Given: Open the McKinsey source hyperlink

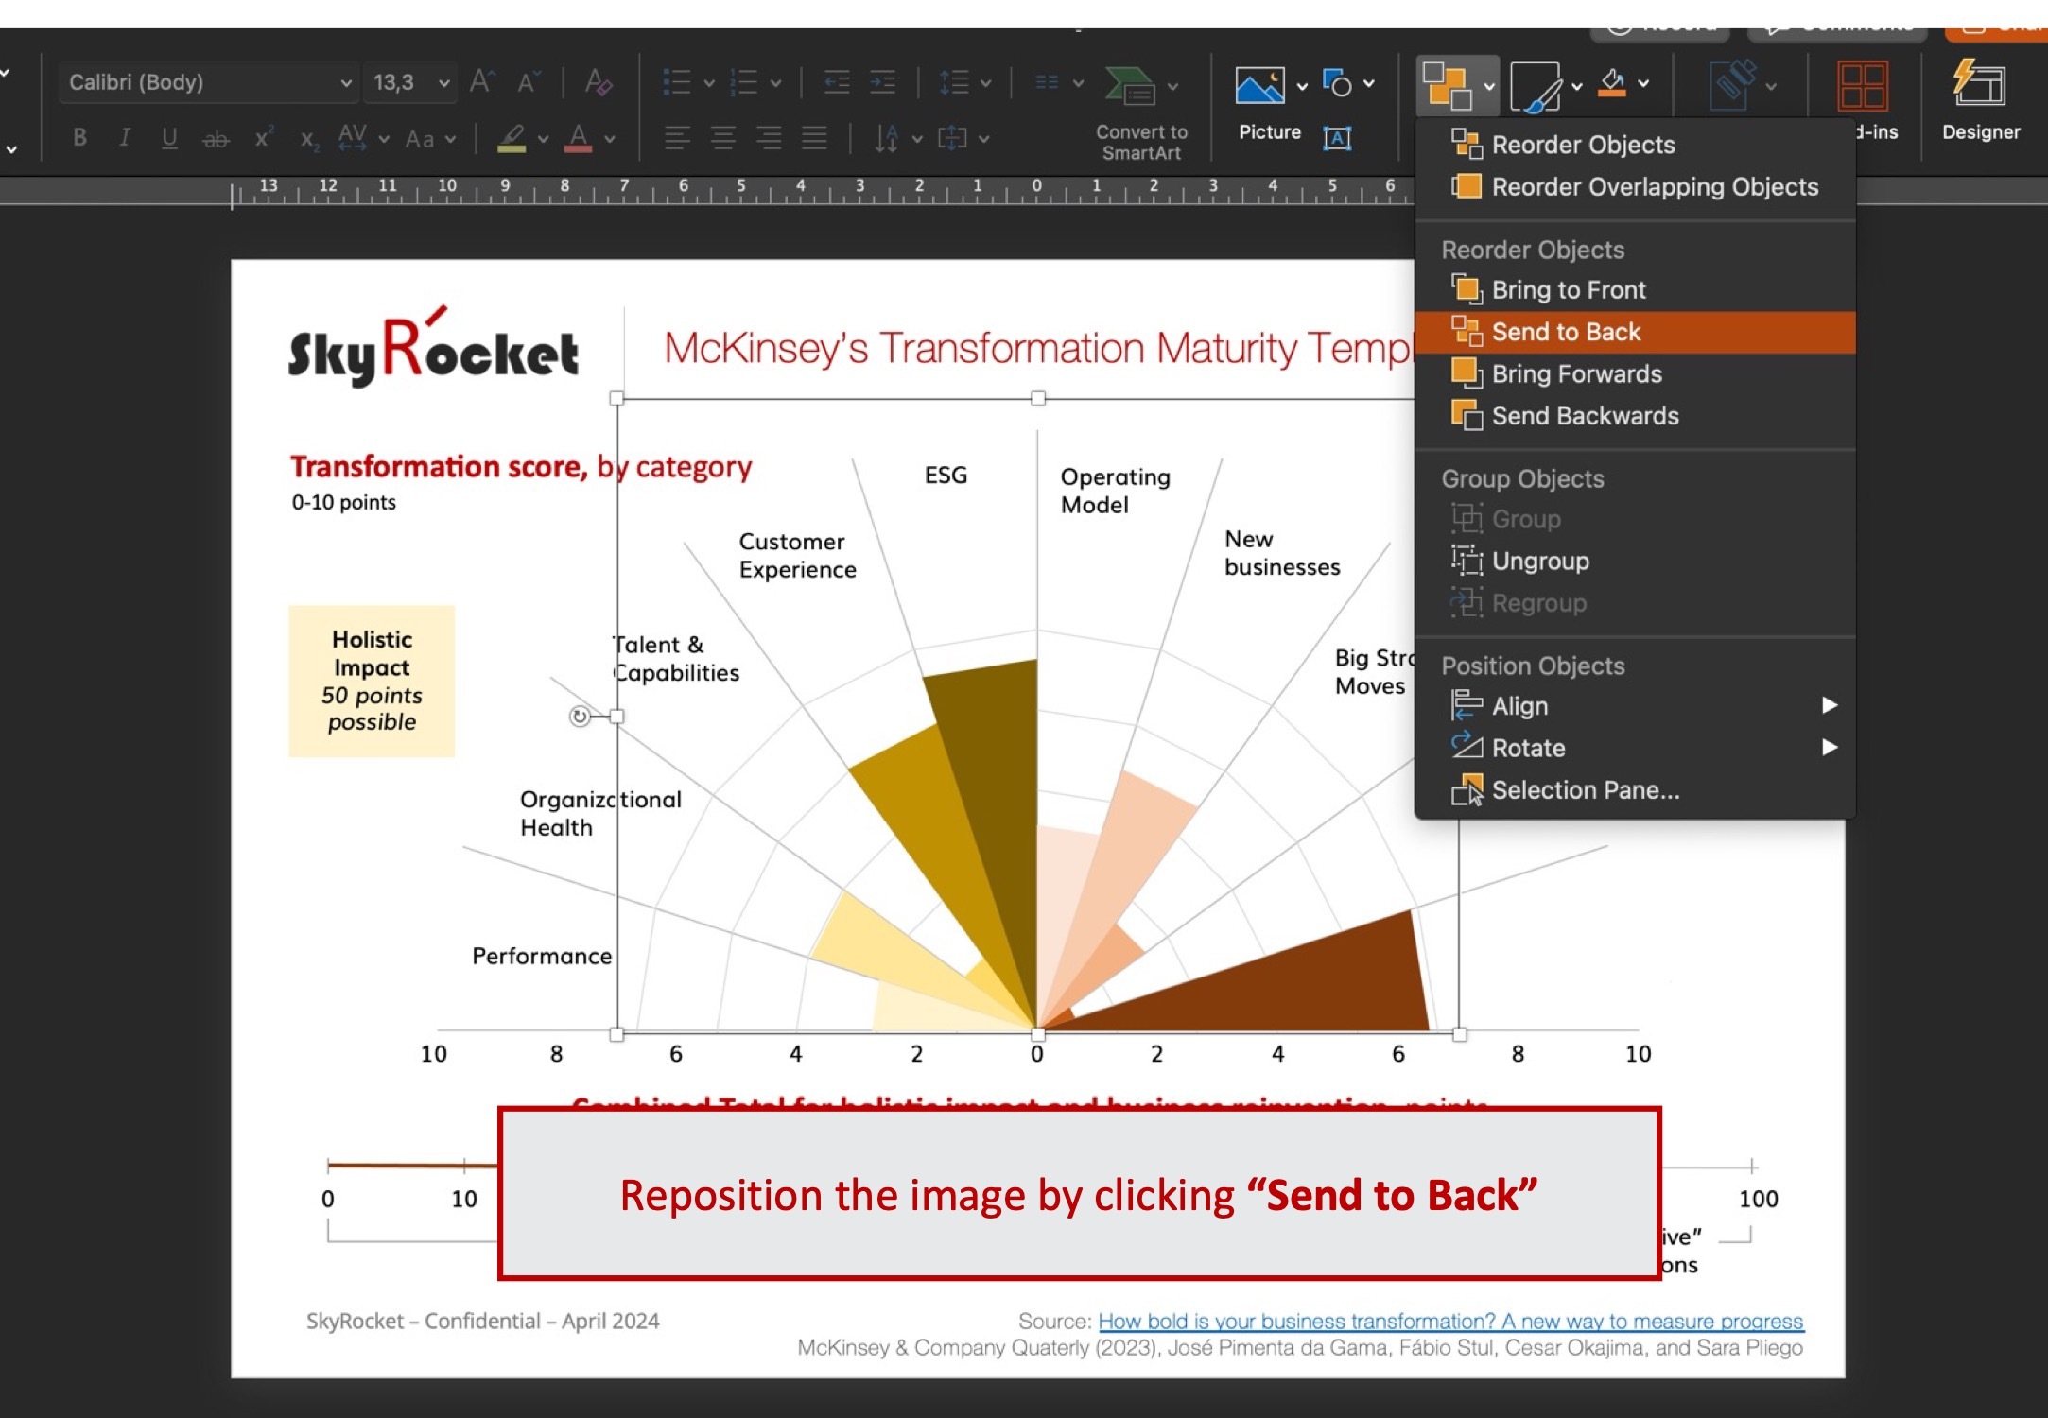Looking at the screenshot, I should pyautogui.click(x=1450, y=1321).
